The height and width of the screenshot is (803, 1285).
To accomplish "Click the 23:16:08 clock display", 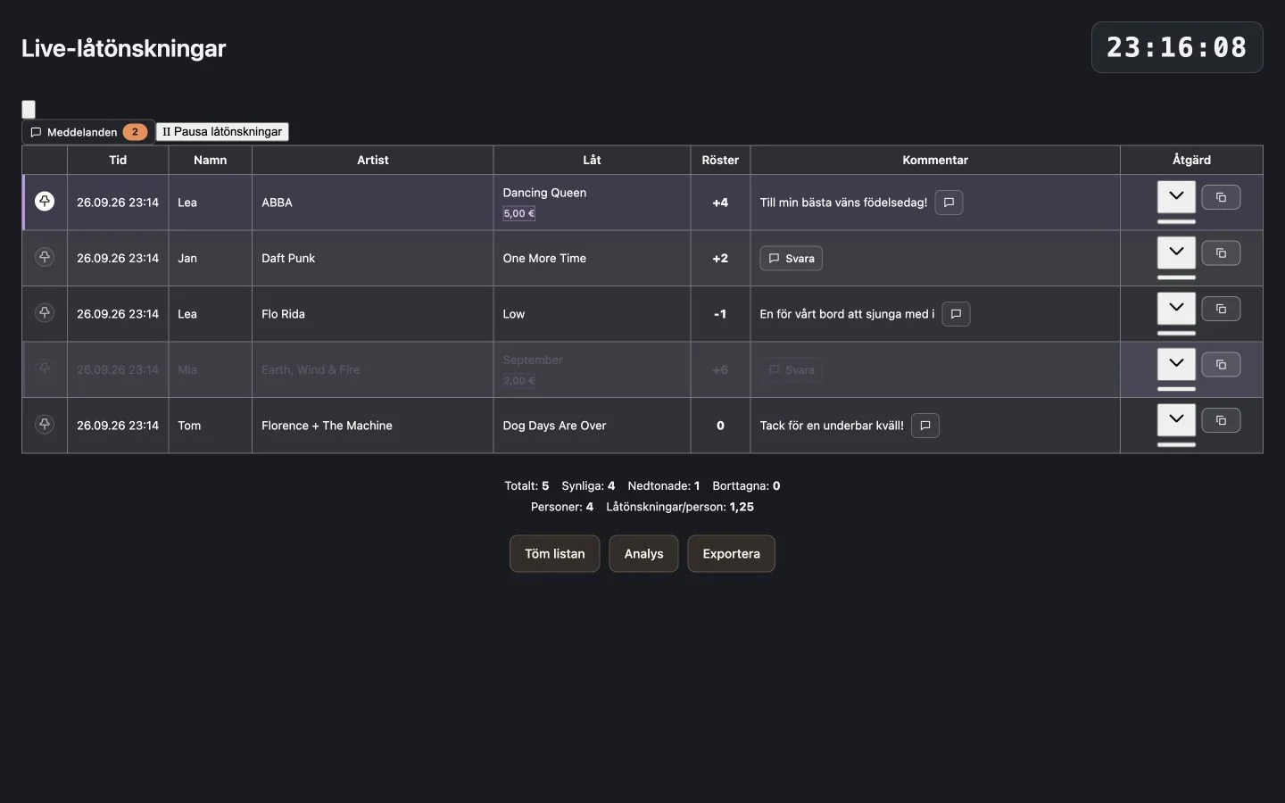I will tap(1177, 47).
